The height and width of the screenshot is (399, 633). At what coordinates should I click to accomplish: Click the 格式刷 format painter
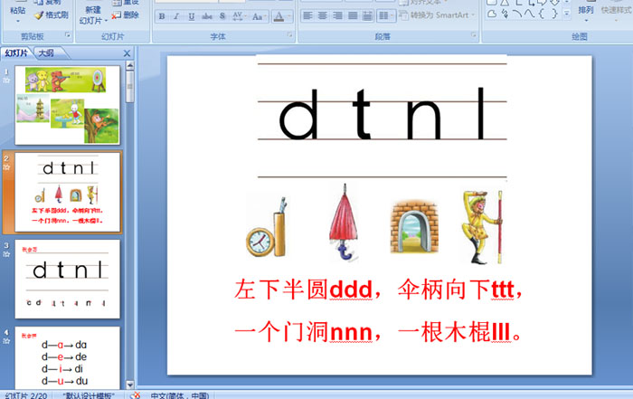tap(52, 15)
